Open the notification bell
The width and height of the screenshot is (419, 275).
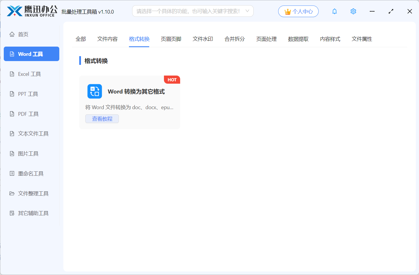[334, 11]
